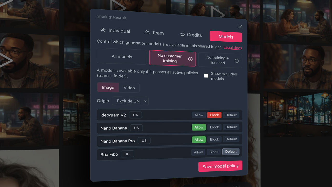Open the Origin Exclude CN dropdown
This screenshot has width=332, height=187.
[x=130, y=101]
